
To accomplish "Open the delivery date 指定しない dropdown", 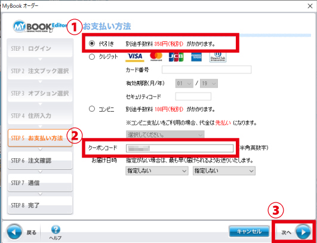I will click(157, 171).
